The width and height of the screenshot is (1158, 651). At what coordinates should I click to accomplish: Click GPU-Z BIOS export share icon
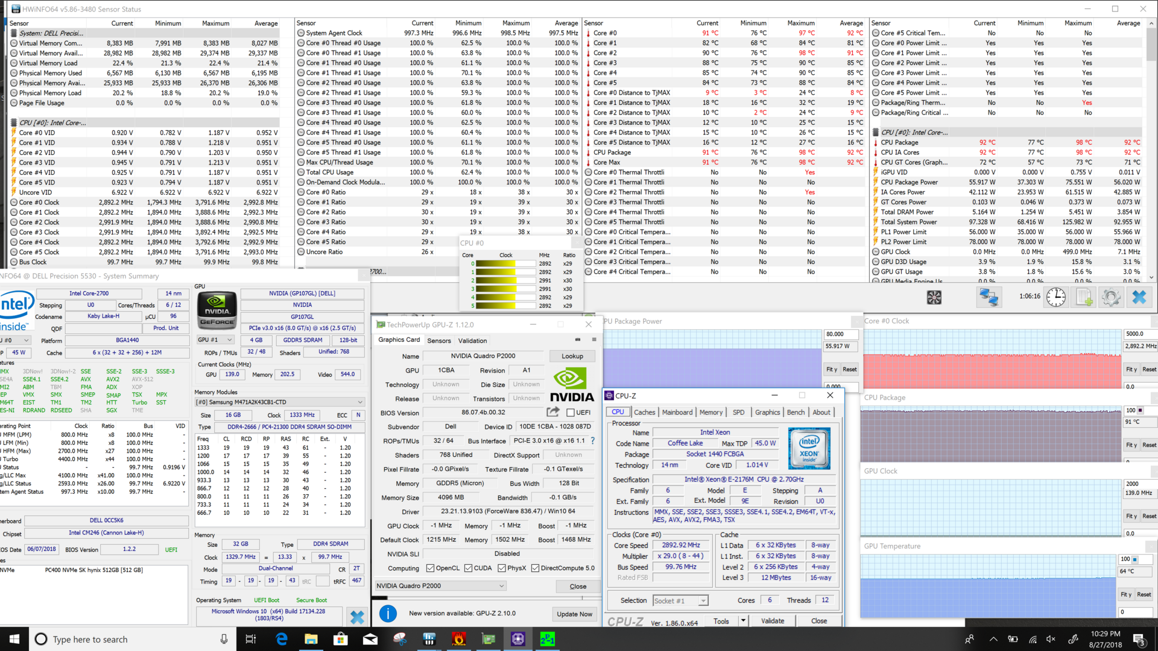pyautogui.click(x=552, y=412)
